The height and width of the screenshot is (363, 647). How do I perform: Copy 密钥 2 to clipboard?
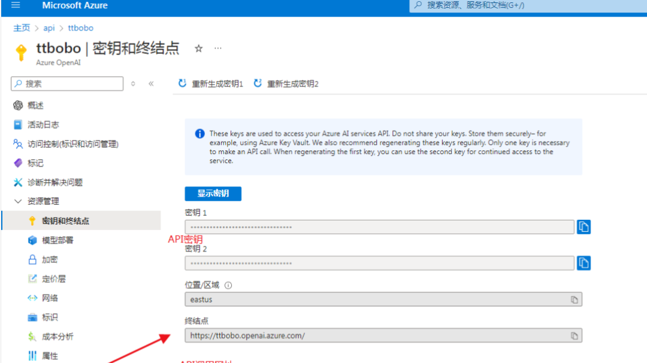[583, 262]
